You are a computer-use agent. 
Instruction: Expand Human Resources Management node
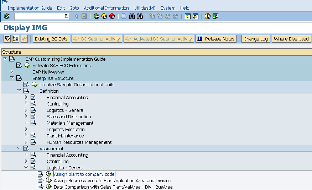(x=26, y=142)
